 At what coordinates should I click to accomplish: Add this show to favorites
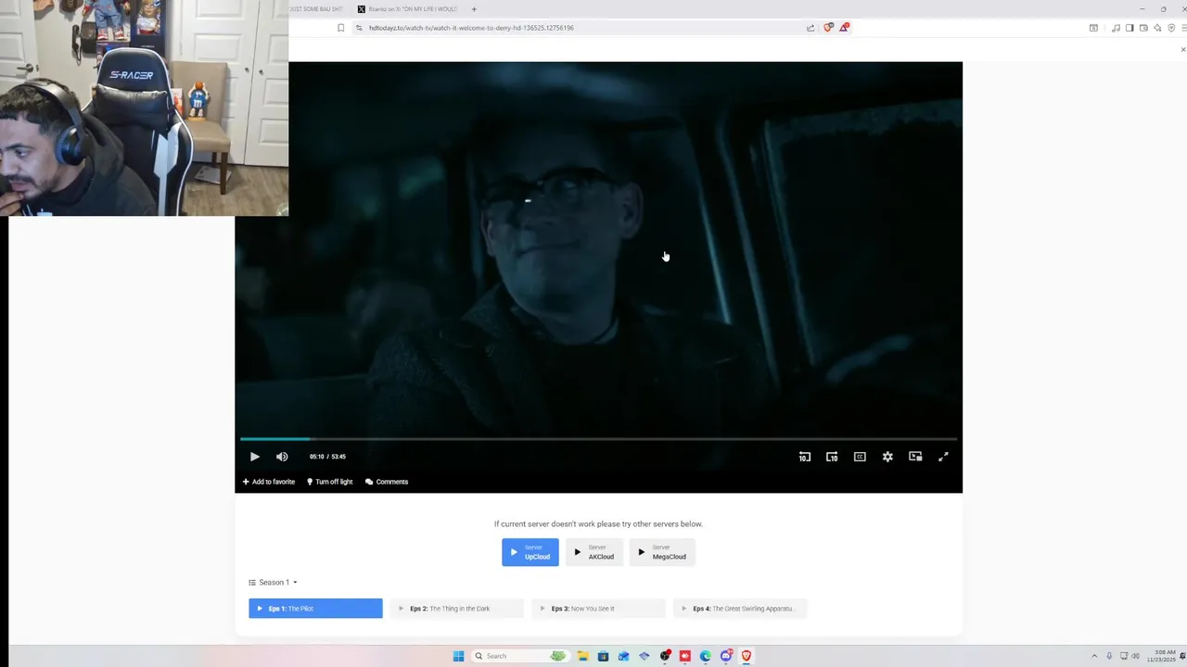269,482
